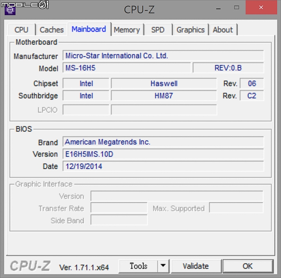Switch to the CPU tab
The height and width of the screenshot is (278, 281).
(x=21, y=30)
